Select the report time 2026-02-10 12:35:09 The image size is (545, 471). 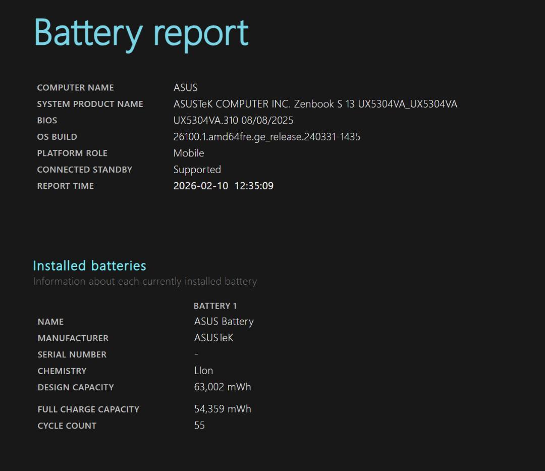point(223,186)
